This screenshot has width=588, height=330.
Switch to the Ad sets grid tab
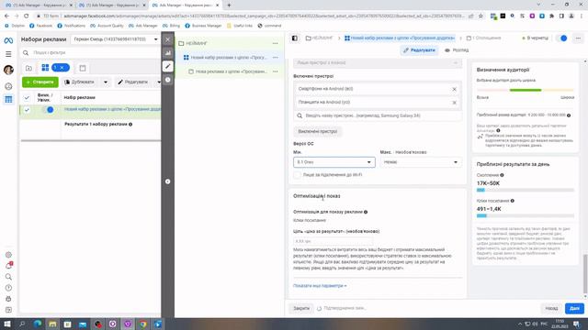(x=45, y=68)
